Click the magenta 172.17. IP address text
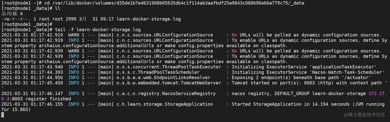This screenshot has height=122, width=390. coord(378,94)
